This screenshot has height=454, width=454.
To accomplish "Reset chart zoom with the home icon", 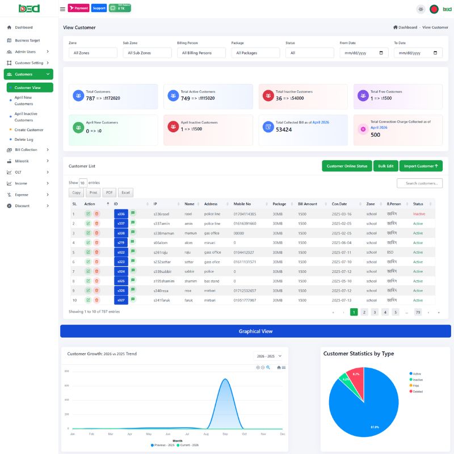I will [x=279, y=368].
